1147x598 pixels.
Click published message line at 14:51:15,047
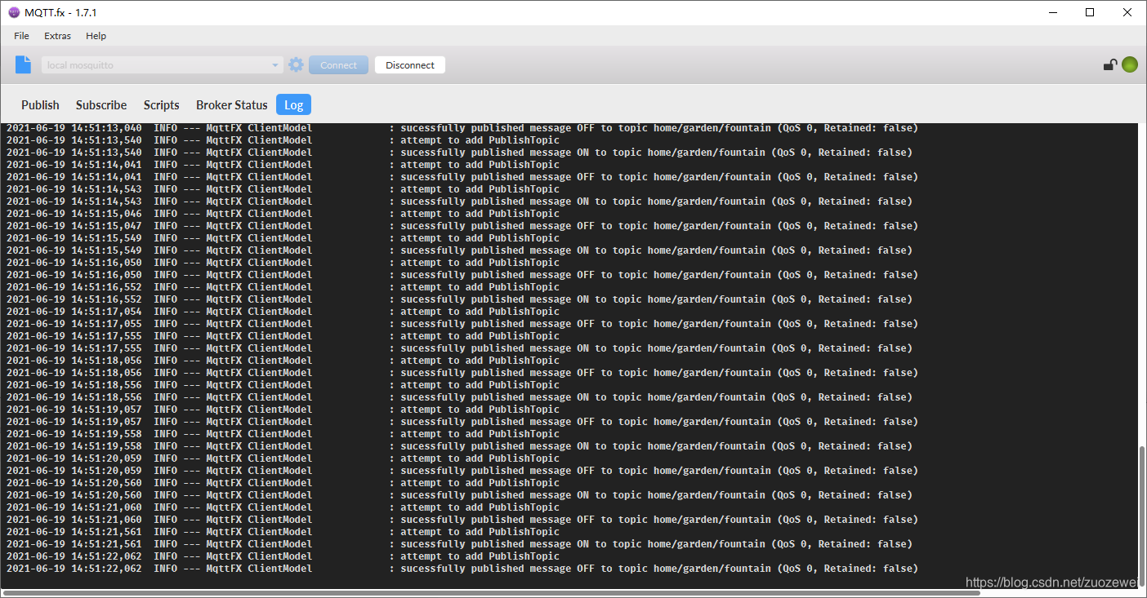(x=462, y=226)
